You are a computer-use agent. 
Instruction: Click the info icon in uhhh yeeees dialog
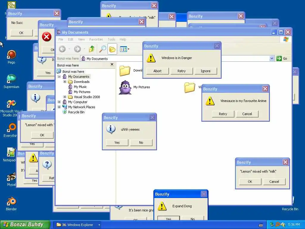coord(111,129)
